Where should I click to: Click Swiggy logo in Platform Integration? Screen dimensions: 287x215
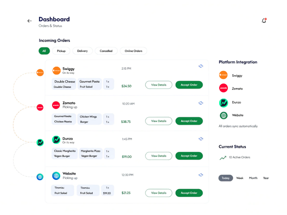[224, 75]
